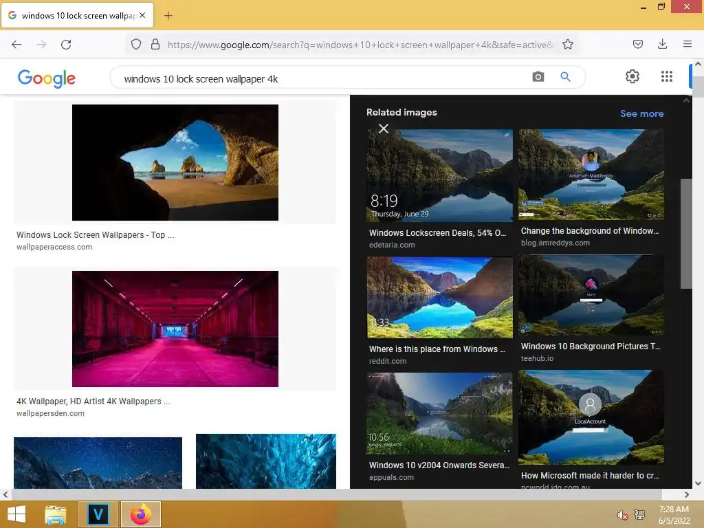
Task: Open the 8:19 Thursday June 29 lockscreen image
Action: [x=439, y=175]
